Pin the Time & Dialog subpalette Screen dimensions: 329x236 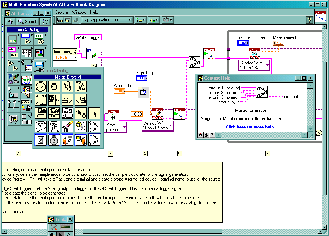(x=39, y=71)
